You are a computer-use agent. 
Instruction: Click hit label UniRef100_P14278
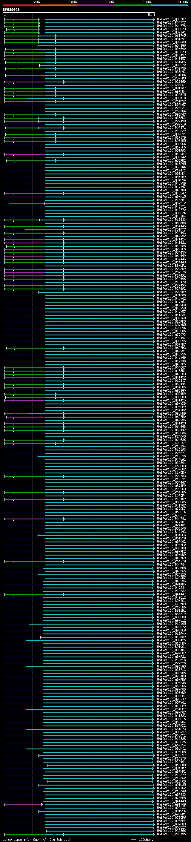click(171, 759)
